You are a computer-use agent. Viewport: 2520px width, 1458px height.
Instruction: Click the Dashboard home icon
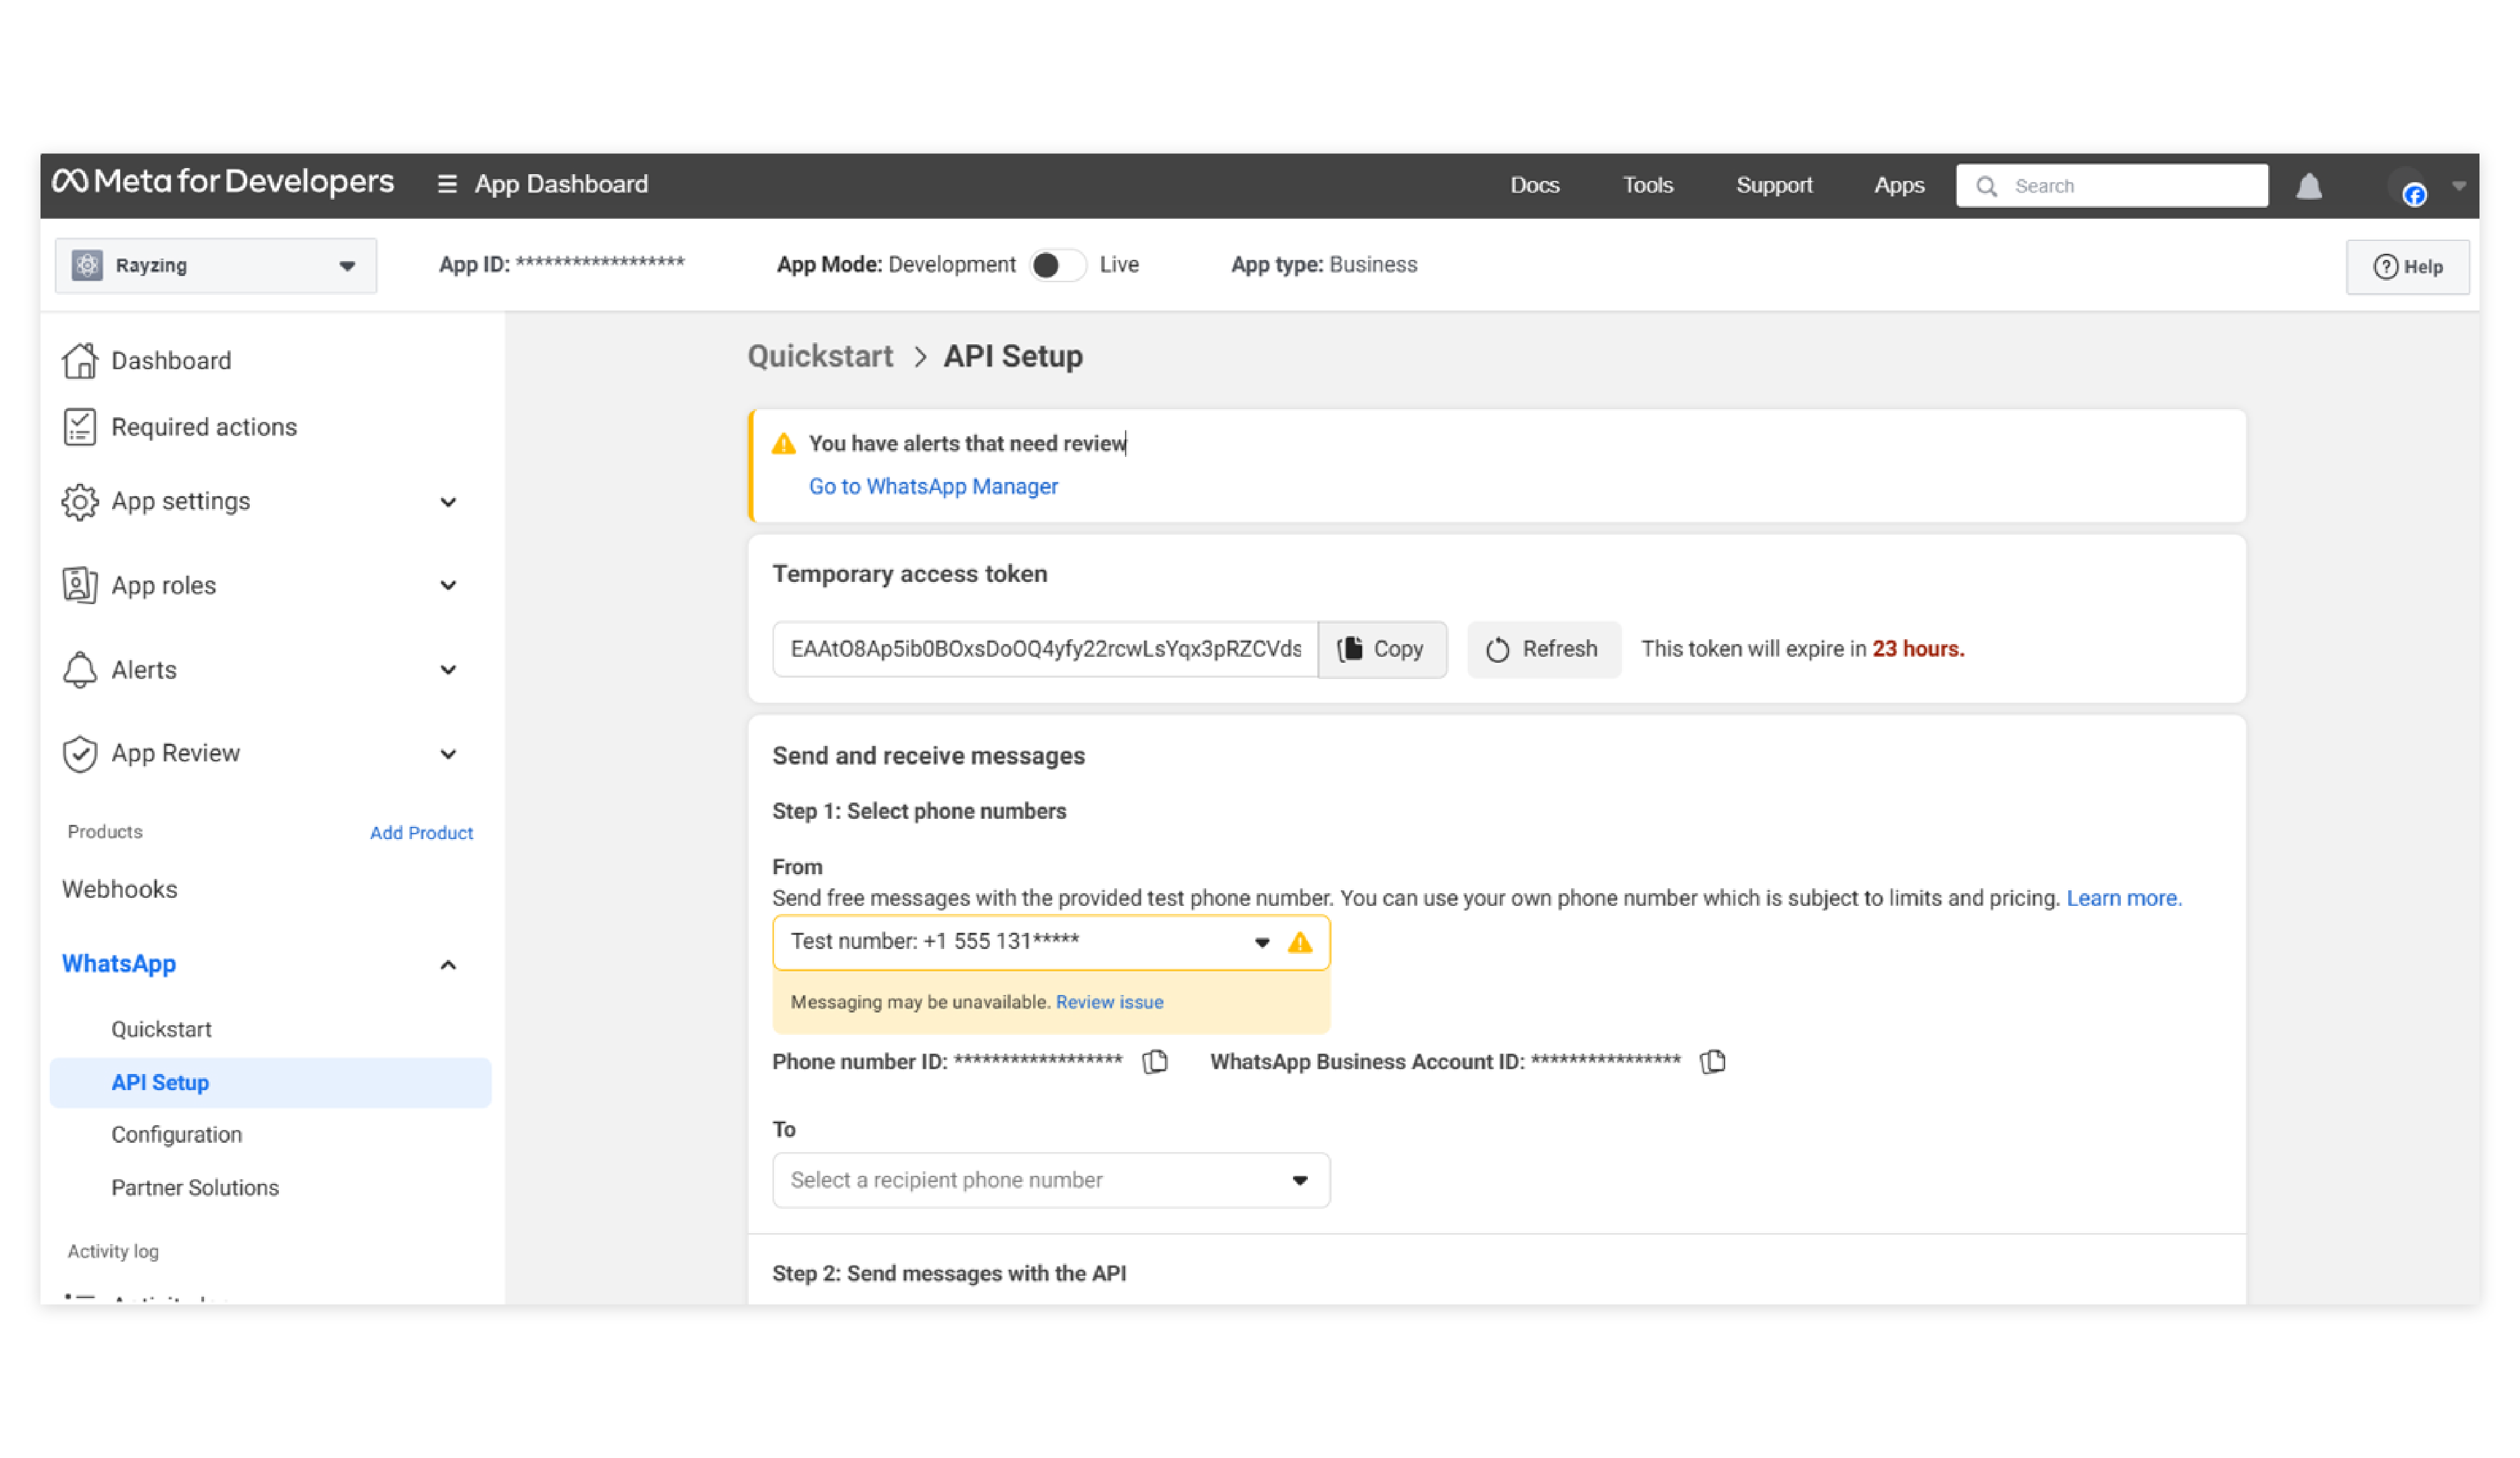click(x=80, y=360)
